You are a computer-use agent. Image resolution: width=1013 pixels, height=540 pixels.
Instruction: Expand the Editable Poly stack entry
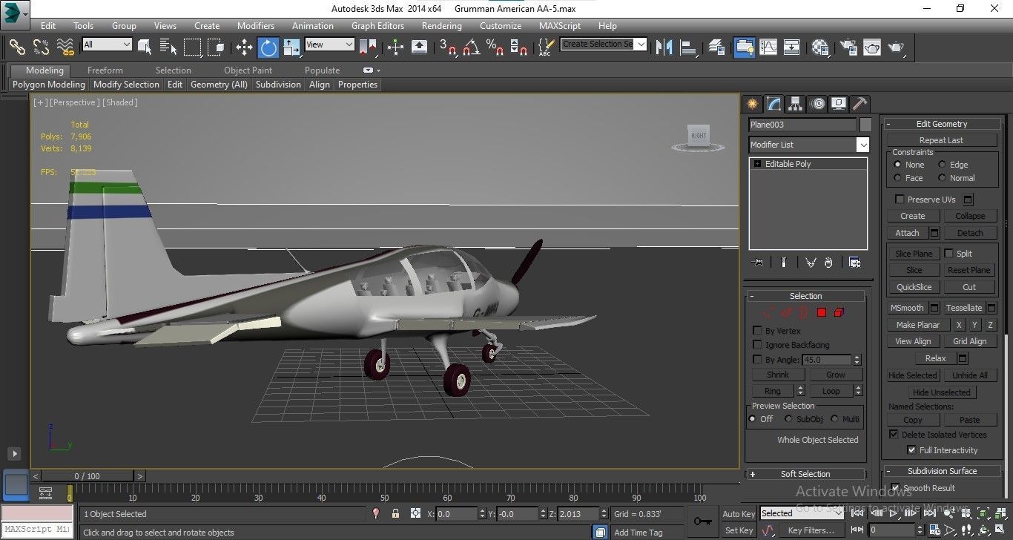[x=757, y=164]
